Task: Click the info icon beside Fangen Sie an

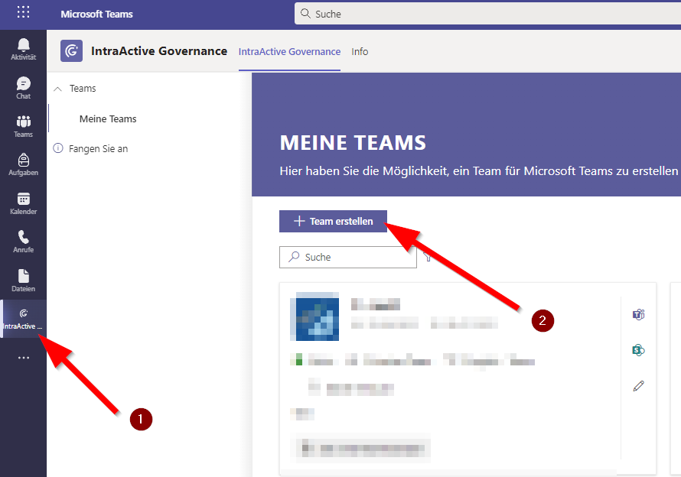Action: [x=57, y=148]
